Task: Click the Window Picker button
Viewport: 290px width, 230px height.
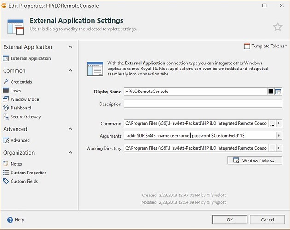Action: [254, 161]
